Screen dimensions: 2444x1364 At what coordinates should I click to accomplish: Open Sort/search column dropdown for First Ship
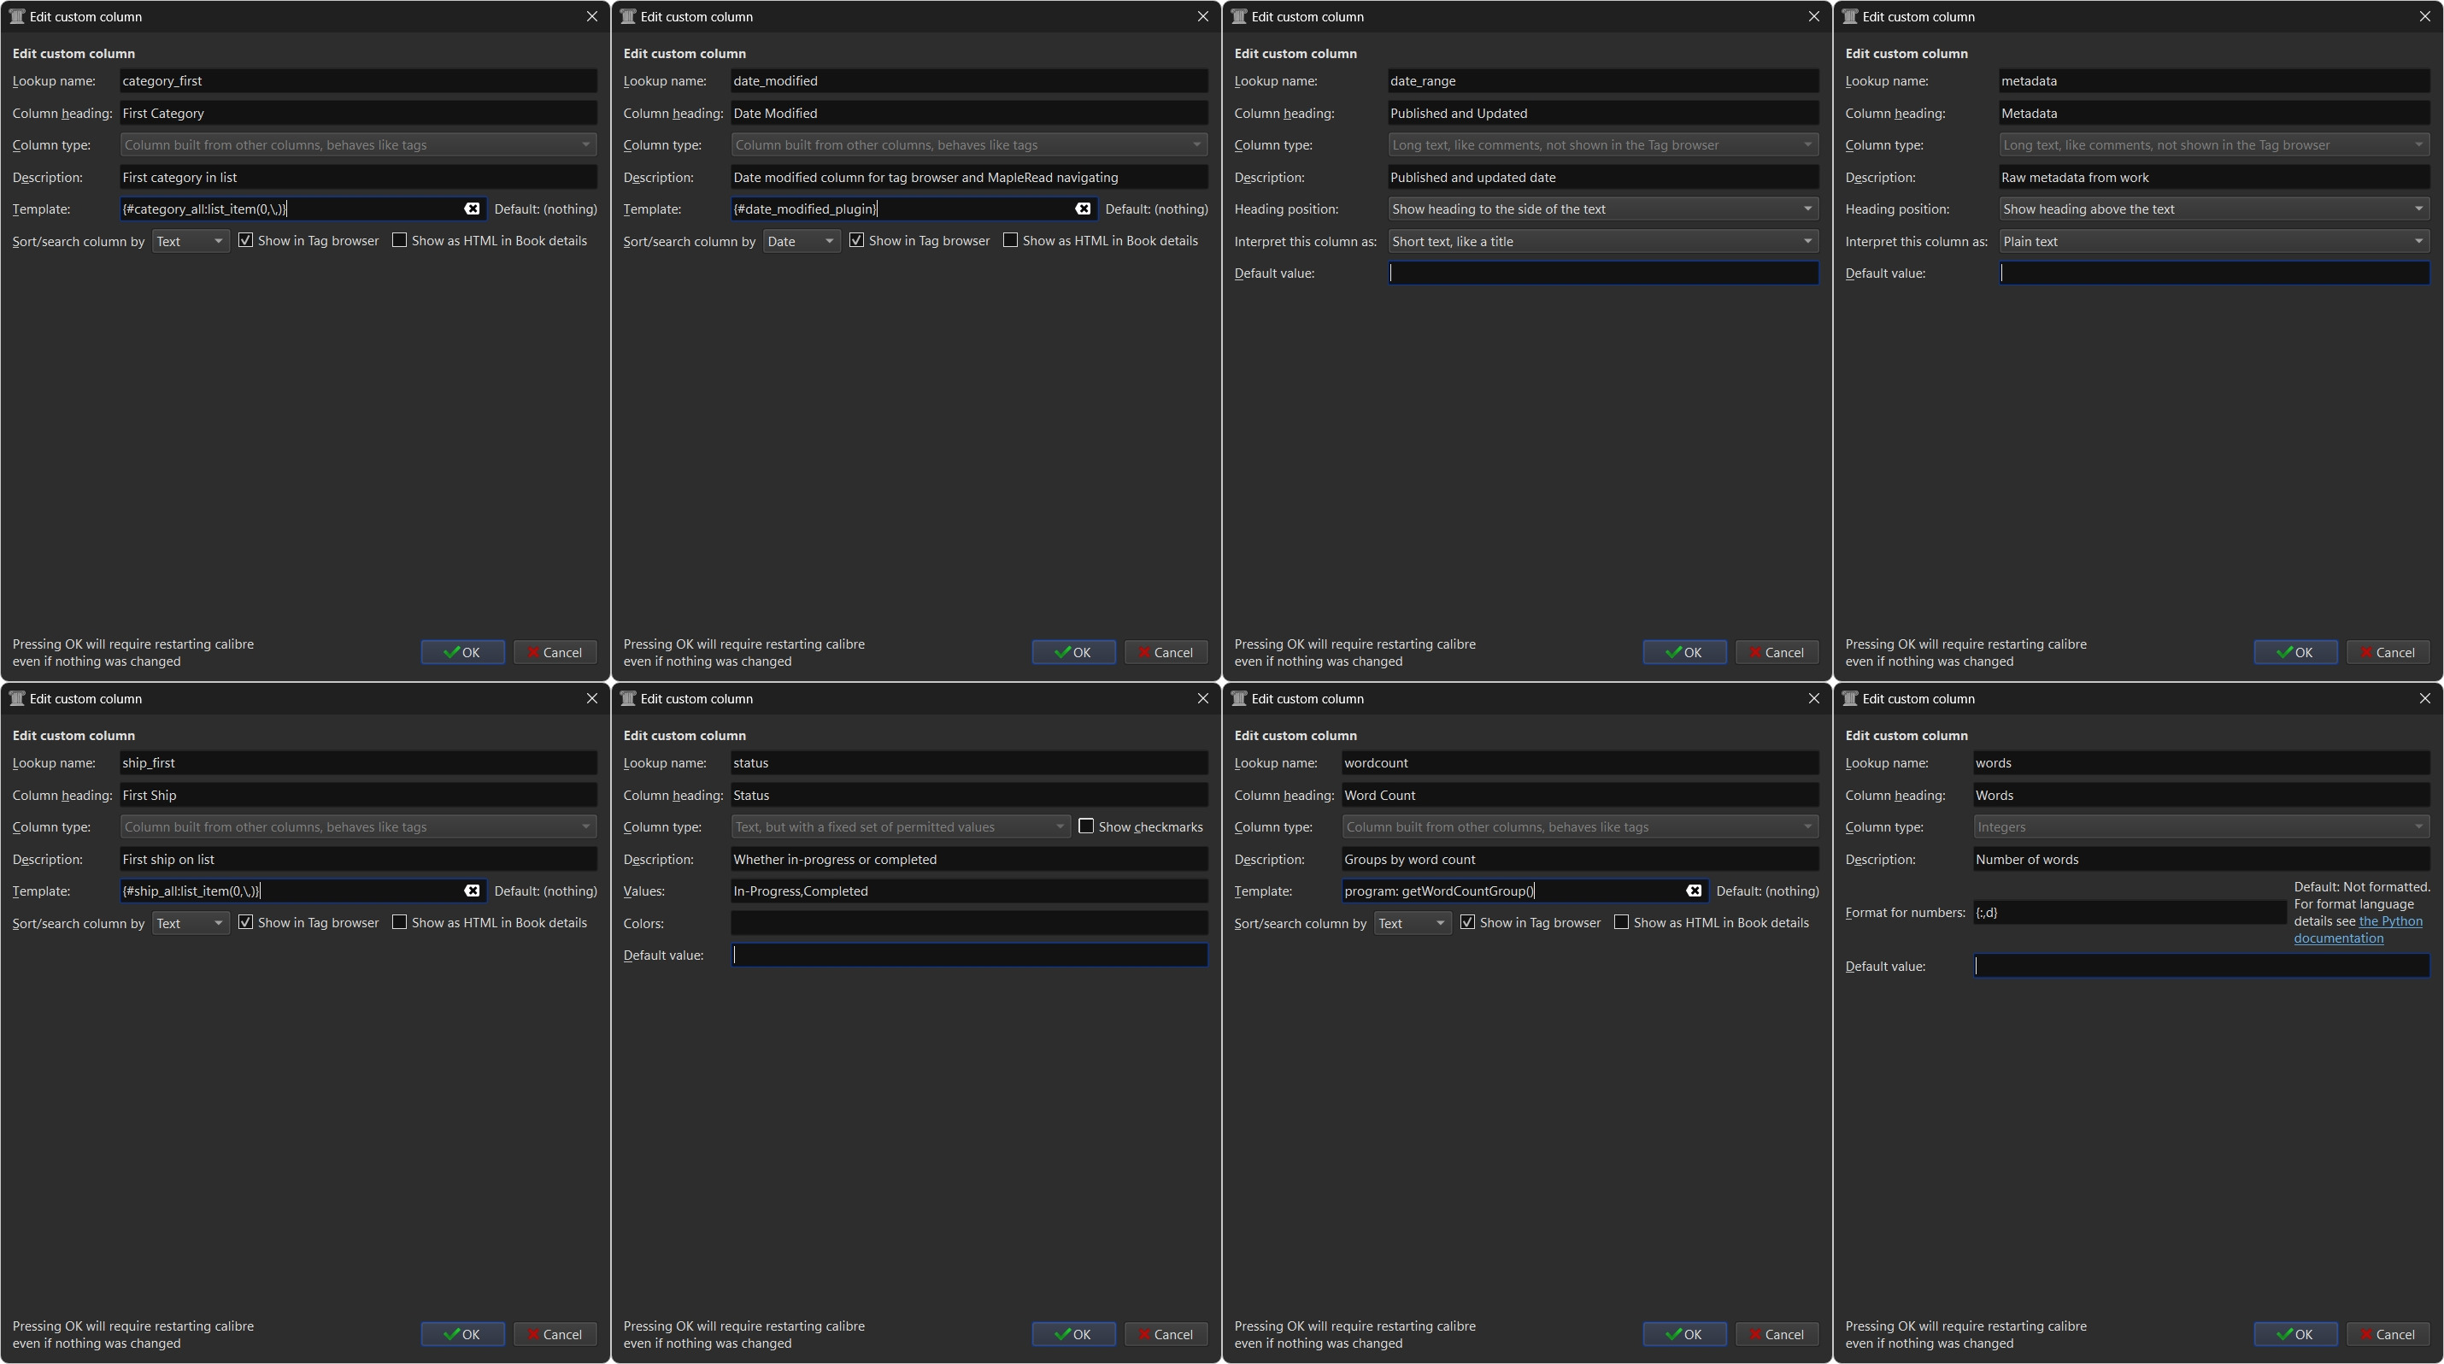[190, 923]
